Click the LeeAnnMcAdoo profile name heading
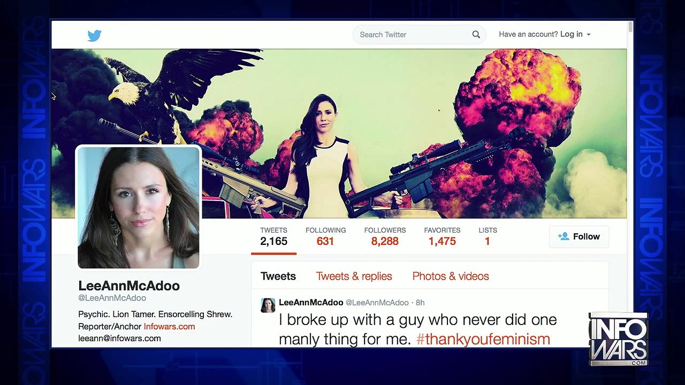The width and height of the screenshot is (685, 385). click(129, 286)
